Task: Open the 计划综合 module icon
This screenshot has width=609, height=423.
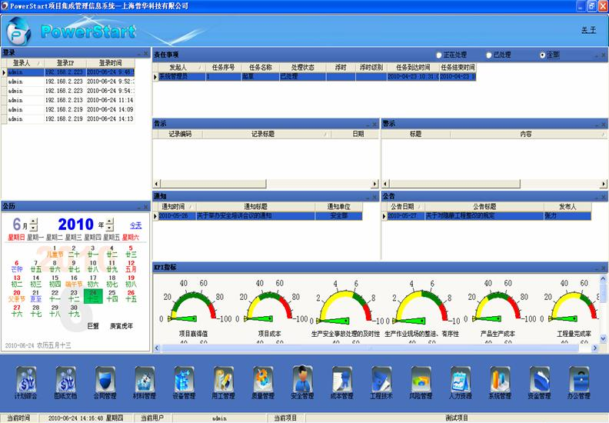Action: (x=26, y=380)
